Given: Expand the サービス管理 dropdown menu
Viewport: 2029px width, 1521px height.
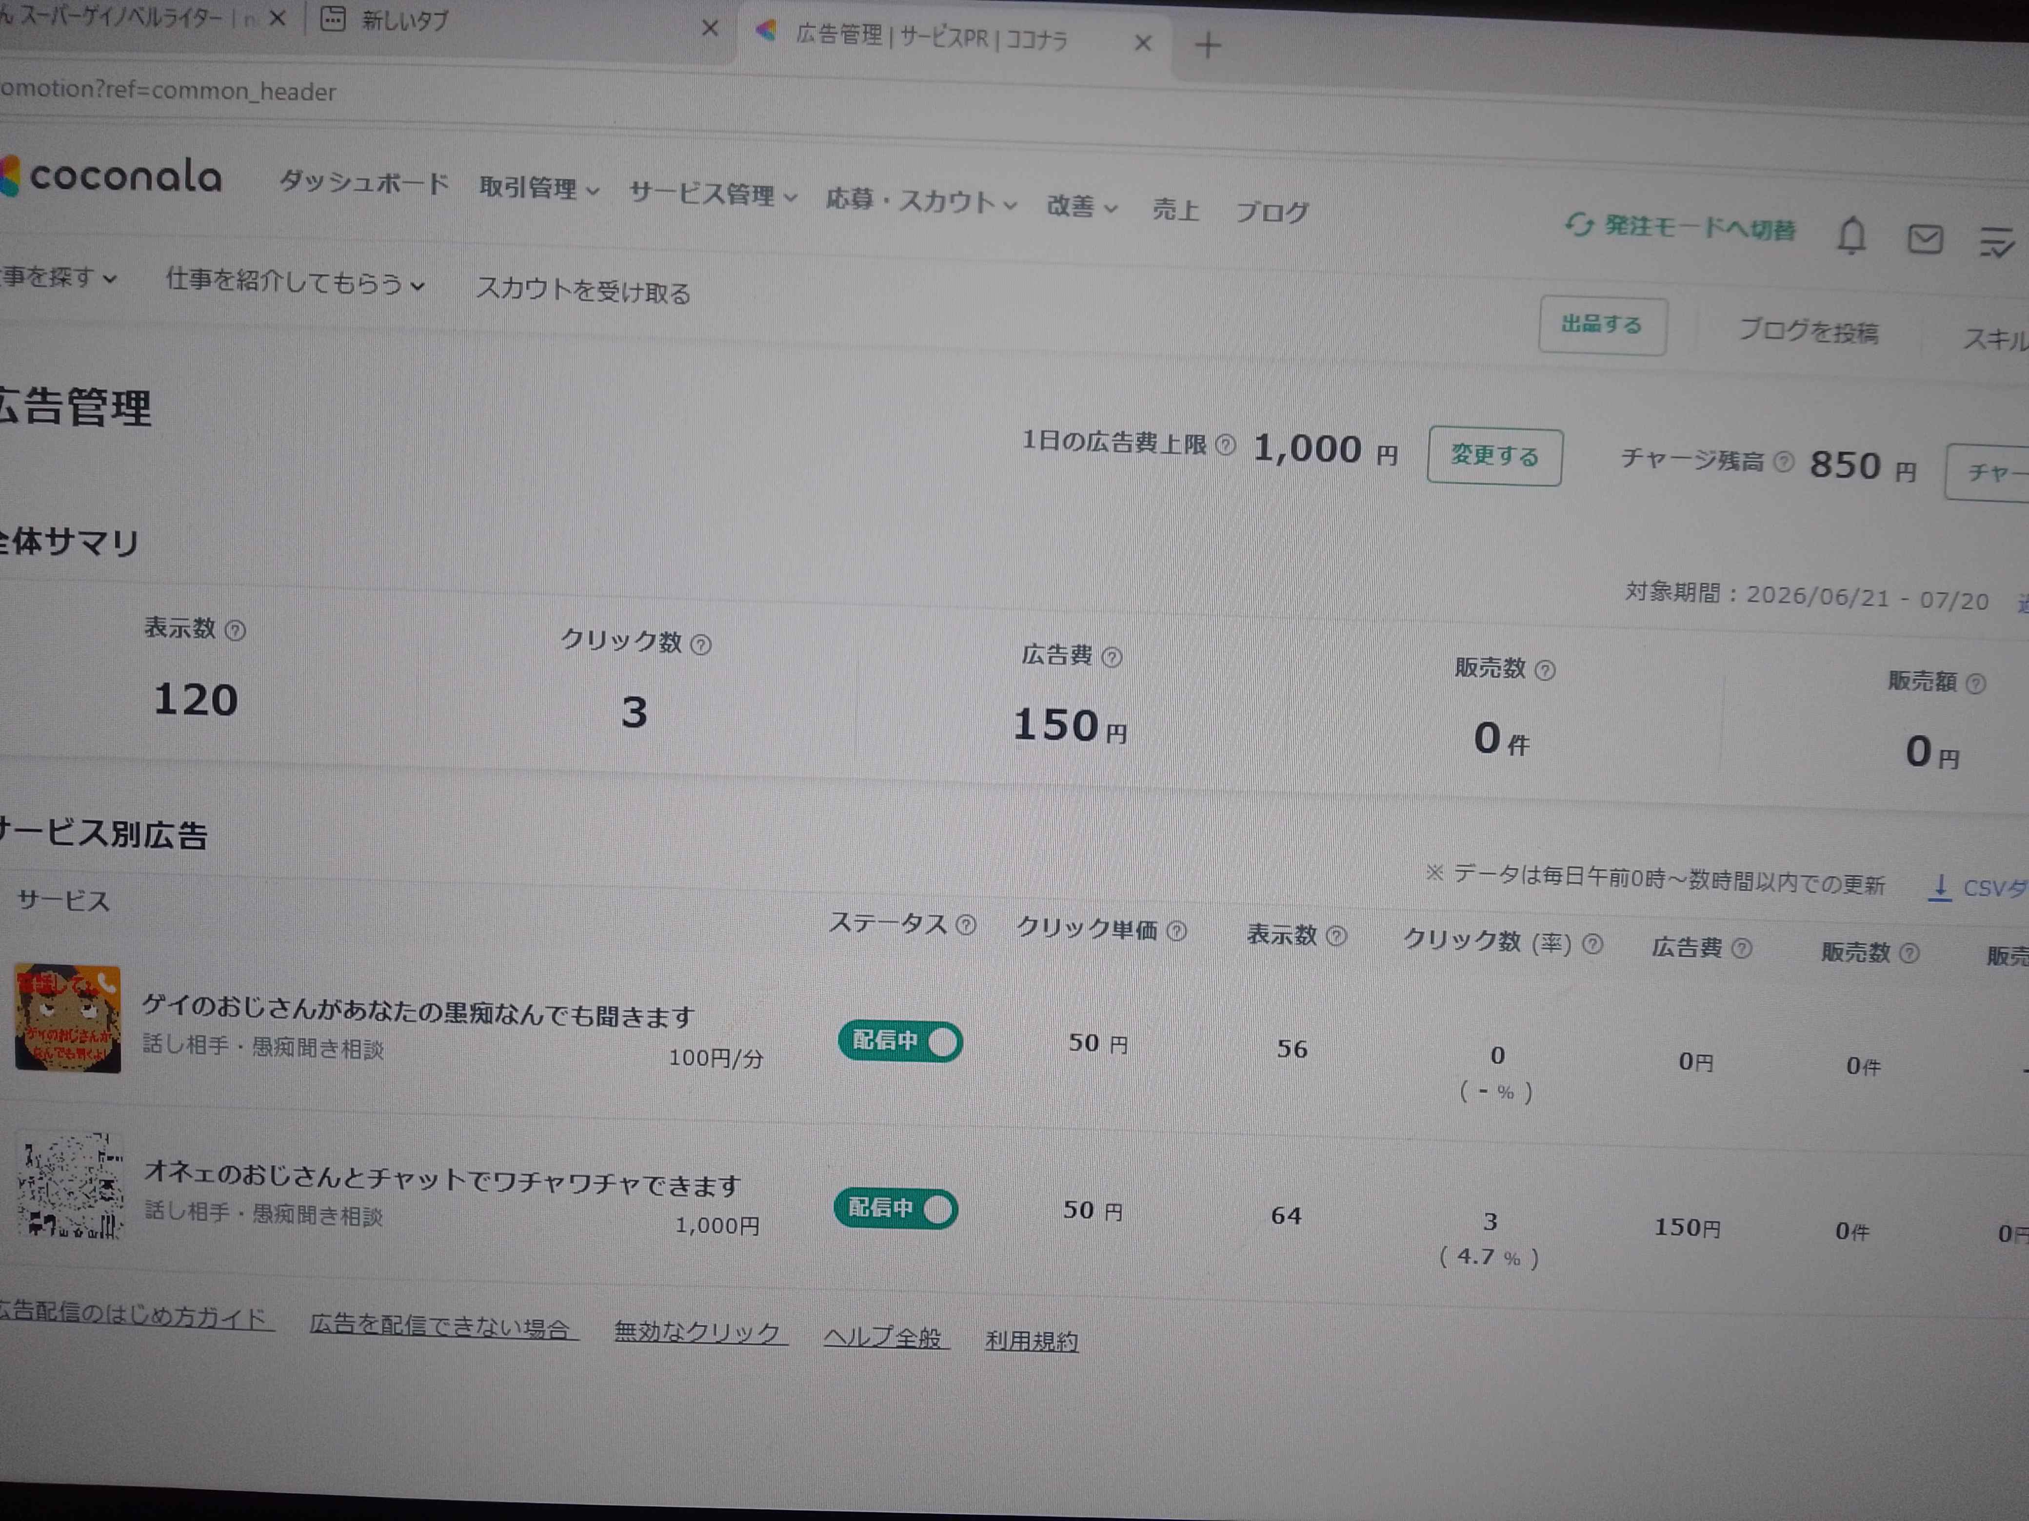Looking at the screenshot, I should 713,195.
